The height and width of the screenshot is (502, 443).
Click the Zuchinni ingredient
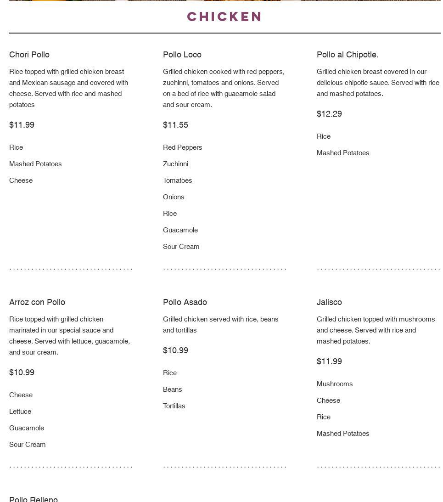tap(176, 164)
